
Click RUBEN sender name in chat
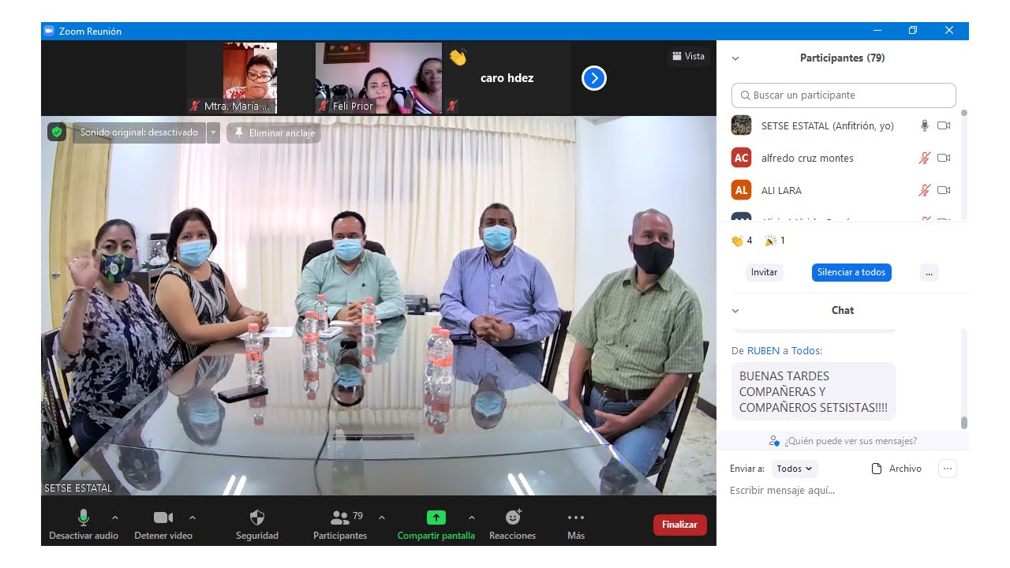764,350
